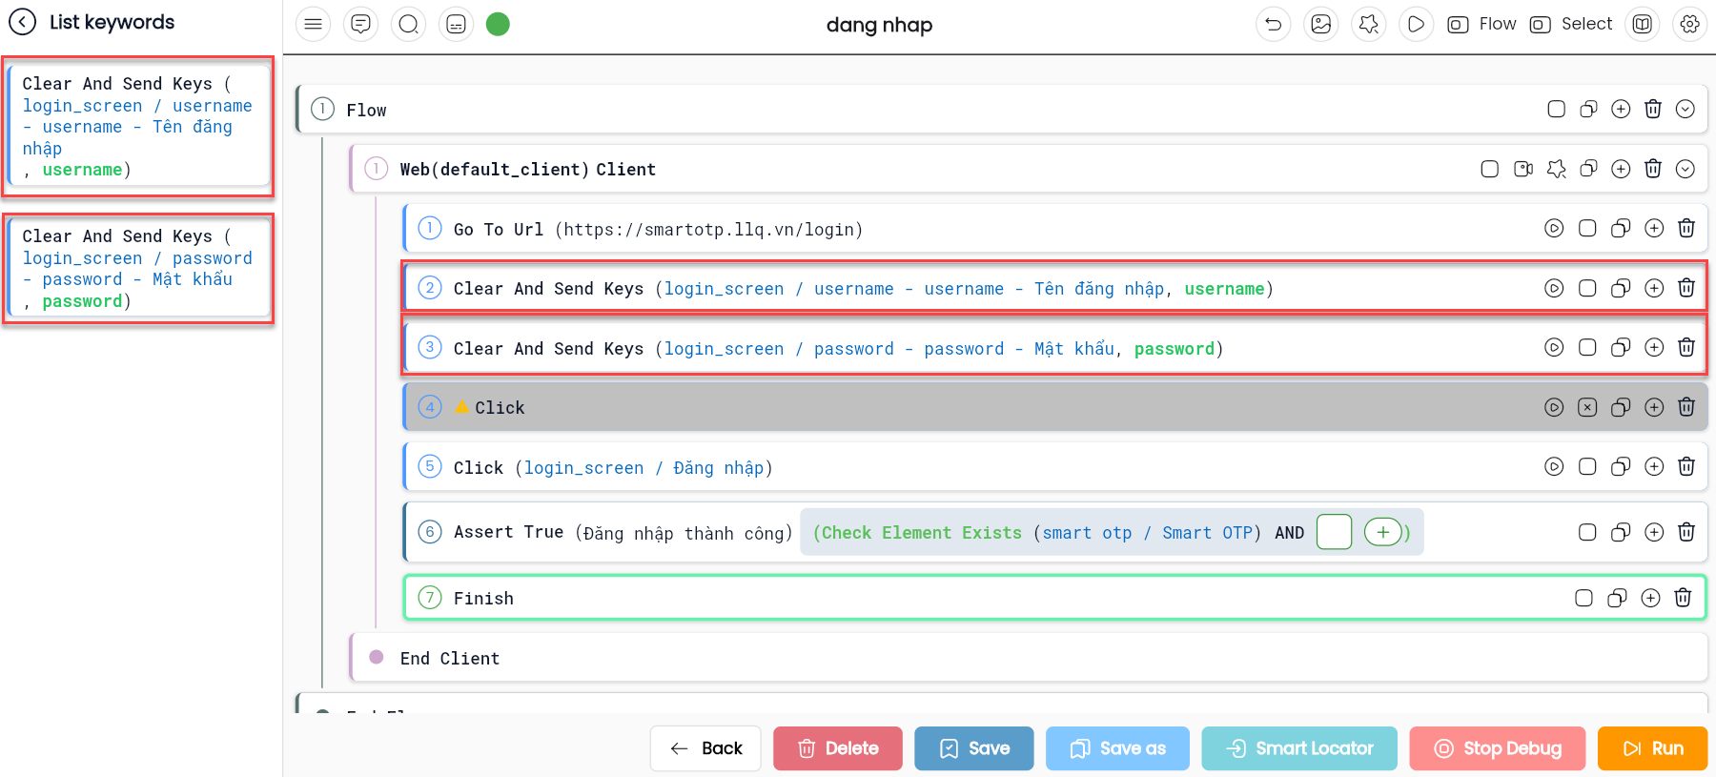This screenshot has height=777, width=1716.
Task: Delete the Flow block with trash icon
Action: 1653,109
